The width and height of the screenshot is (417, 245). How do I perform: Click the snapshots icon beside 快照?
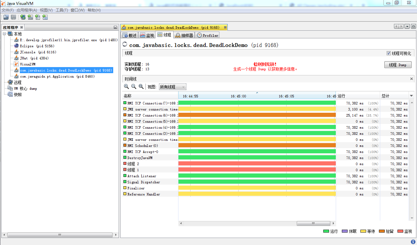pos(10,95)
